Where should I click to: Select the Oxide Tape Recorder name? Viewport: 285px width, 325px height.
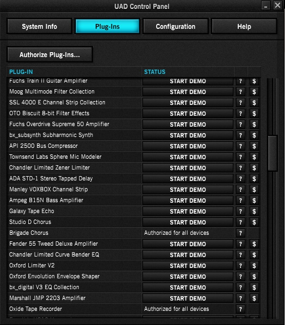35,309
